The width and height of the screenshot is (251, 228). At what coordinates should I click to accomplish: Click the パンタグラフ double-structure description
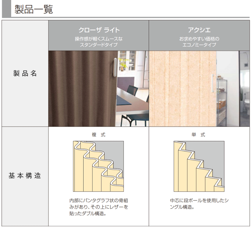tap(99, 207)
